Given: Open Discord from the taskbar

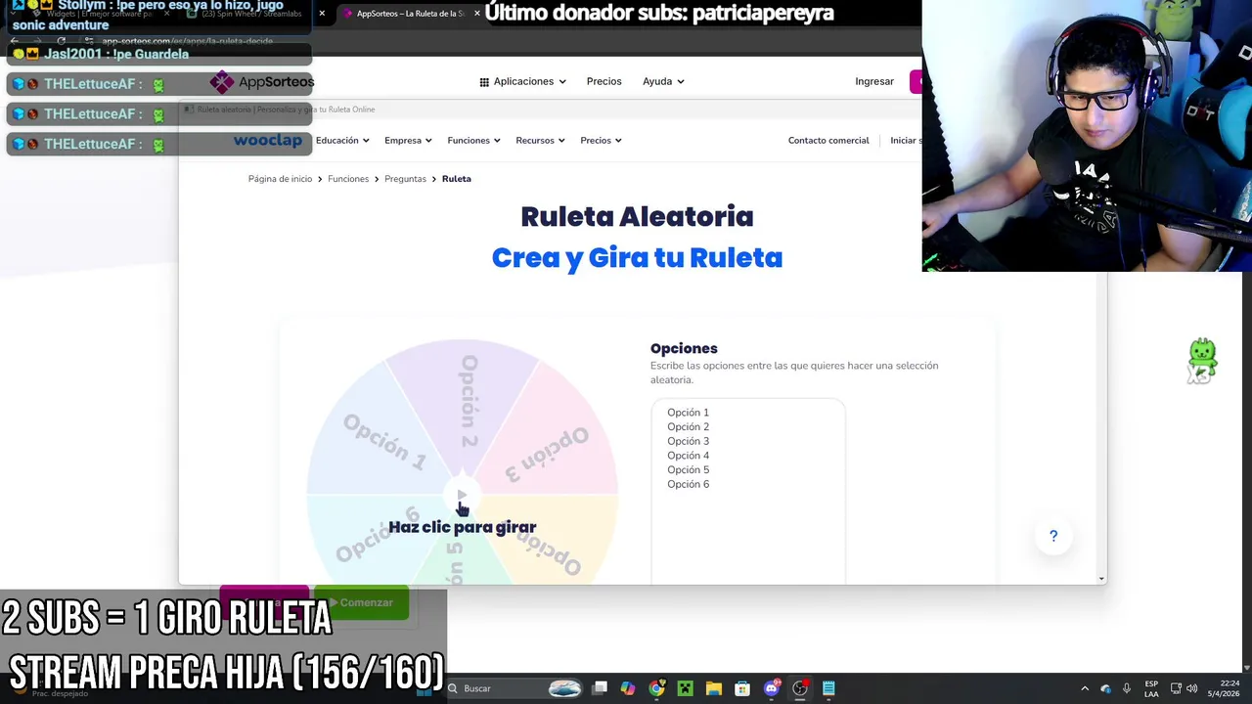Looking at the screenshot, I should 772,688.
